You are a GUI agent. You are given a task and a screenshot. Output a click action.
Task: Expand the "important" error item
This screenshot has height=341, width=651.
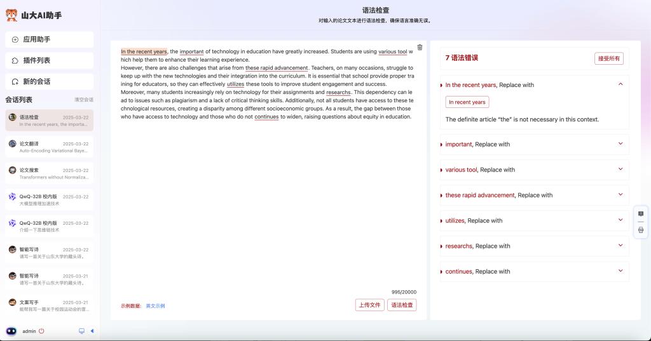point(620,144)
